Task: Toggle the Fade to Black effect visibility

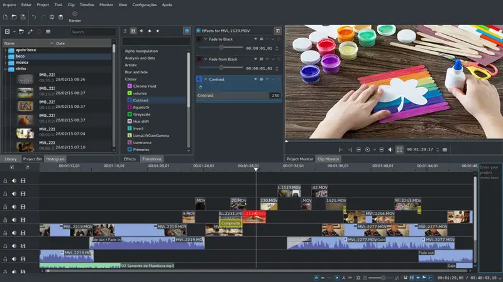Action: tap(256, 39)
